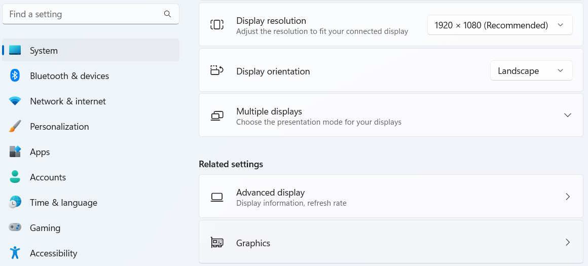Go to Bluetooth & devices
This screenshot has height=266, width=588.
click(69, 76)
